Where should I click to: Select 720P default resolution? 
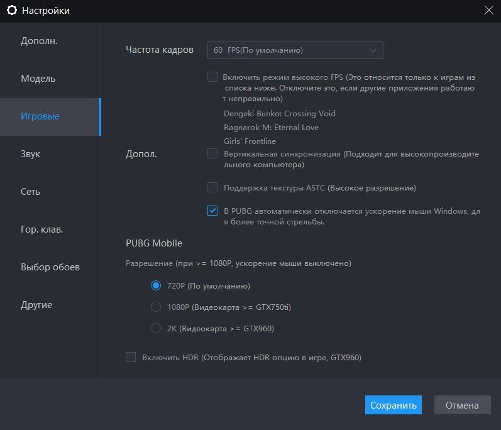pos(156,286)
